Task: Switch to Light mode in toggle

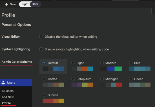Action: click(25, 4)
